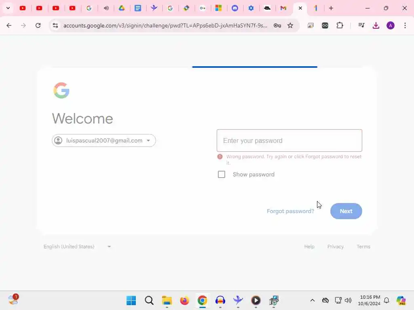The image size is (414, 310).
Task: Open the Extensions puzzle menu
Action: (340, 25)
